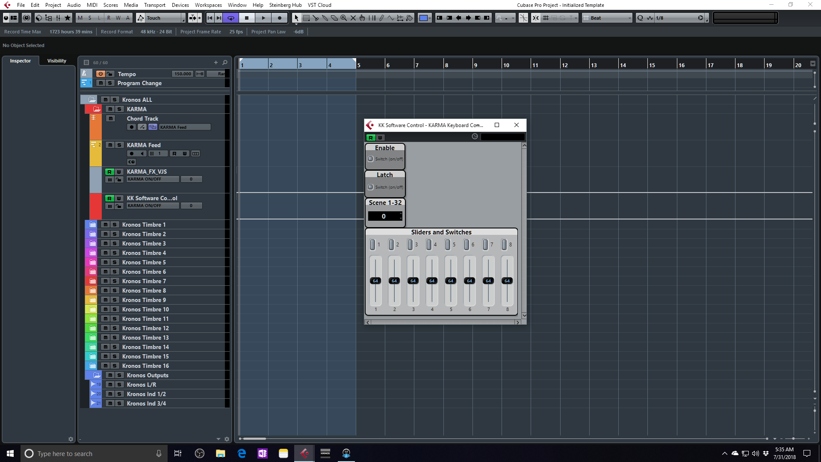This screenshot has width=821, height=462.
Task: Toggle Auto-Scroll crosshair icon
Action: pos(523,18)
